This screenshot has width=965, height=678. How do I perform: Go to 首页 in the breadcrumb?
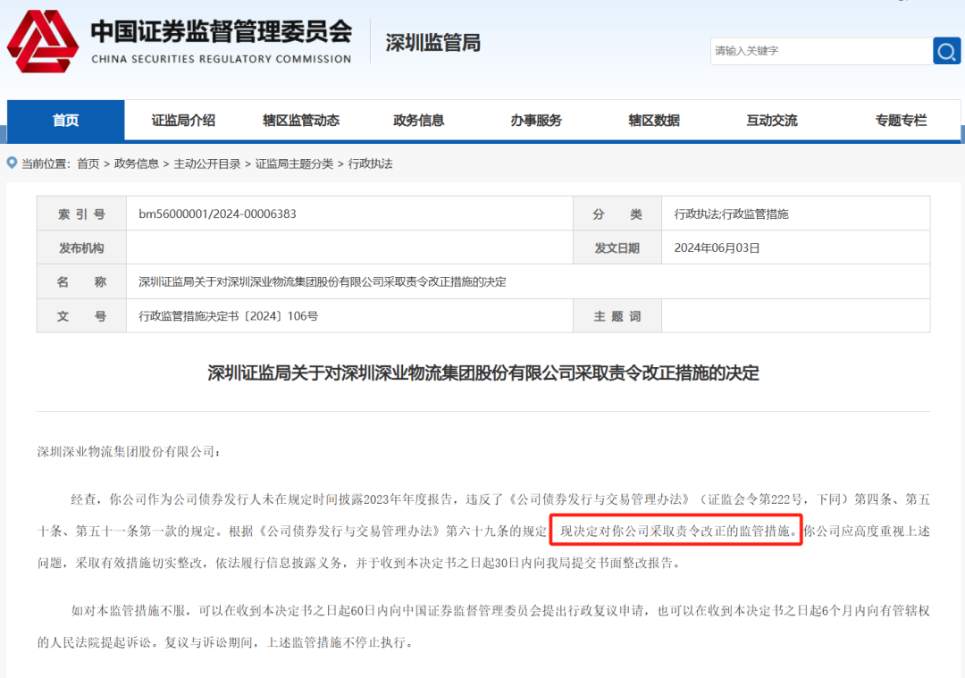(88, 163)
